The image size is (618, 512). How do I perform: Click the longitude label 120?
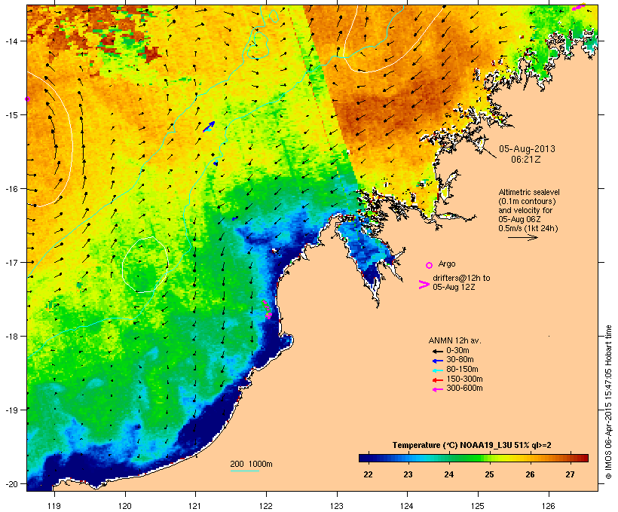pyautogui.click(x=125, y=506)
